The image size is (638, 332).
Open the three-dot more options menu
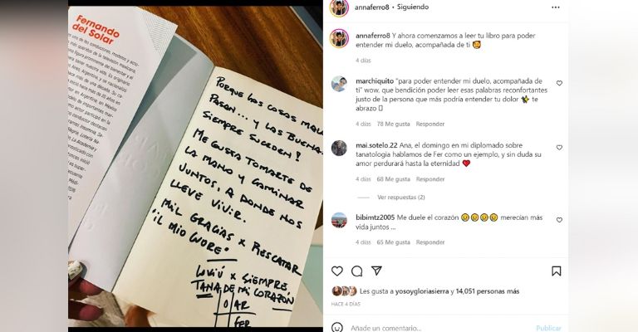click(556, 7)
